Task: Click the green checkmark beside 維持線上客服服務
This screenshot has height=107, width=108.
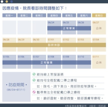Action: 34,74
